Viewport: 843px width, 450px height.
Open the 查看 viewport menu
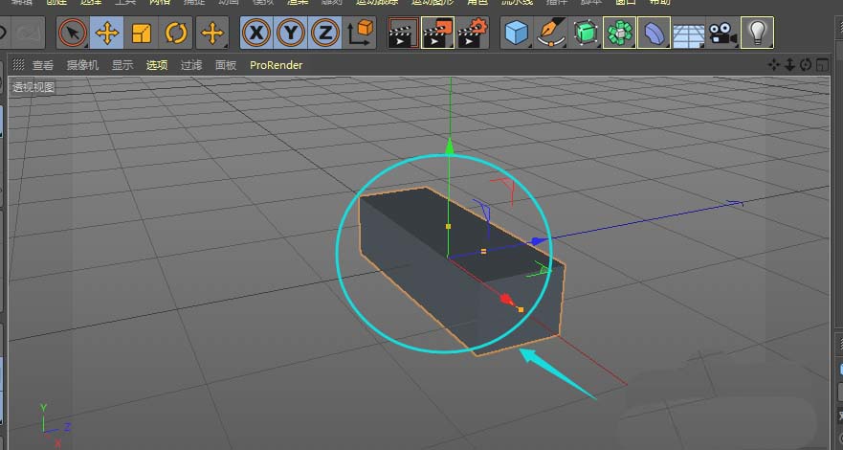pos(43,65)
